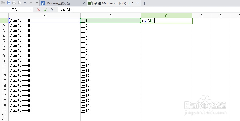Screen dimensions: 240x121
Task: Click the Name Box showing SUM
Action: [15, 10]
